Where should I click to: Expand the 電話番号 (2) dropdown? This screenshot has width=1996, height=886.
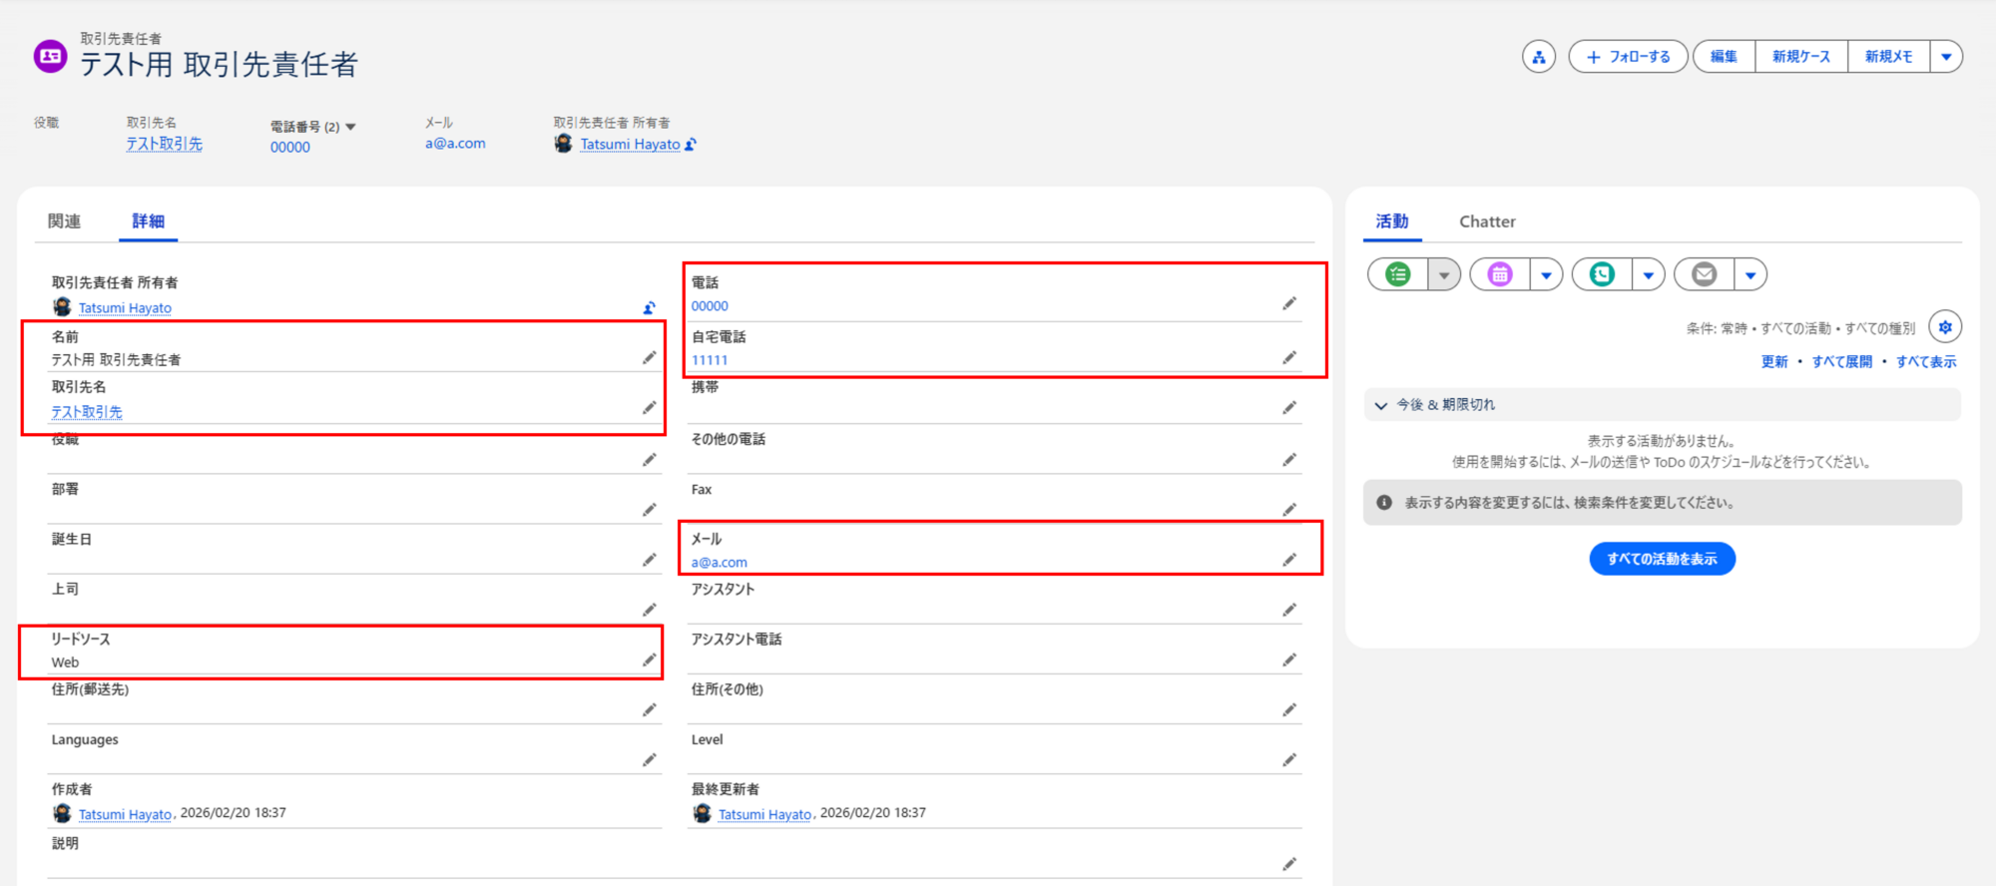click(350, 127)
